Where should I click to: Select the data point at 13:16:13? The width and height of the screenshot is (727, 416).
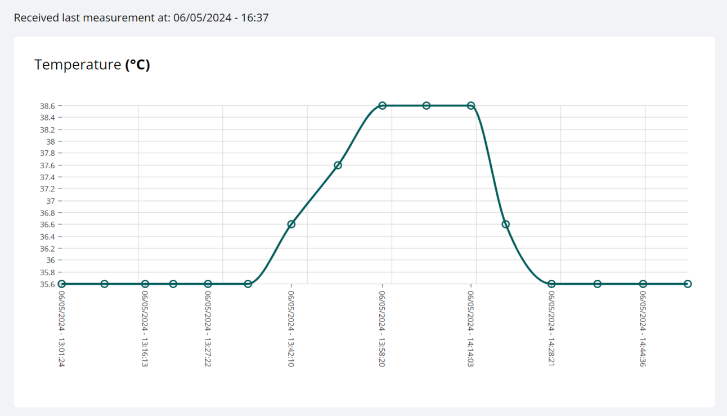(145, 284)
